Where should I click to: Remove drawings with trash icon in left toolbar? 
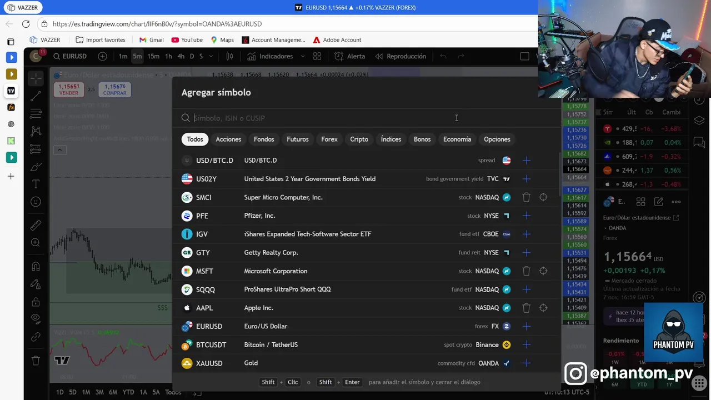pos(36,360)
